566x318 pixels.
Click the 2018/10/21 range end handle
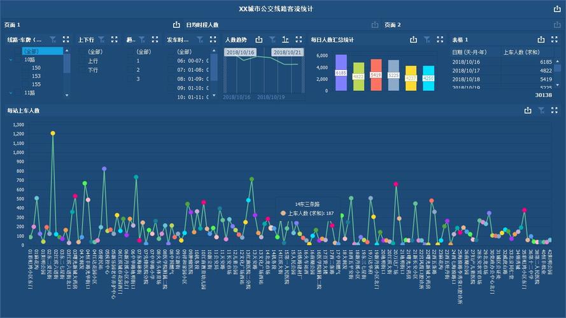287,52
